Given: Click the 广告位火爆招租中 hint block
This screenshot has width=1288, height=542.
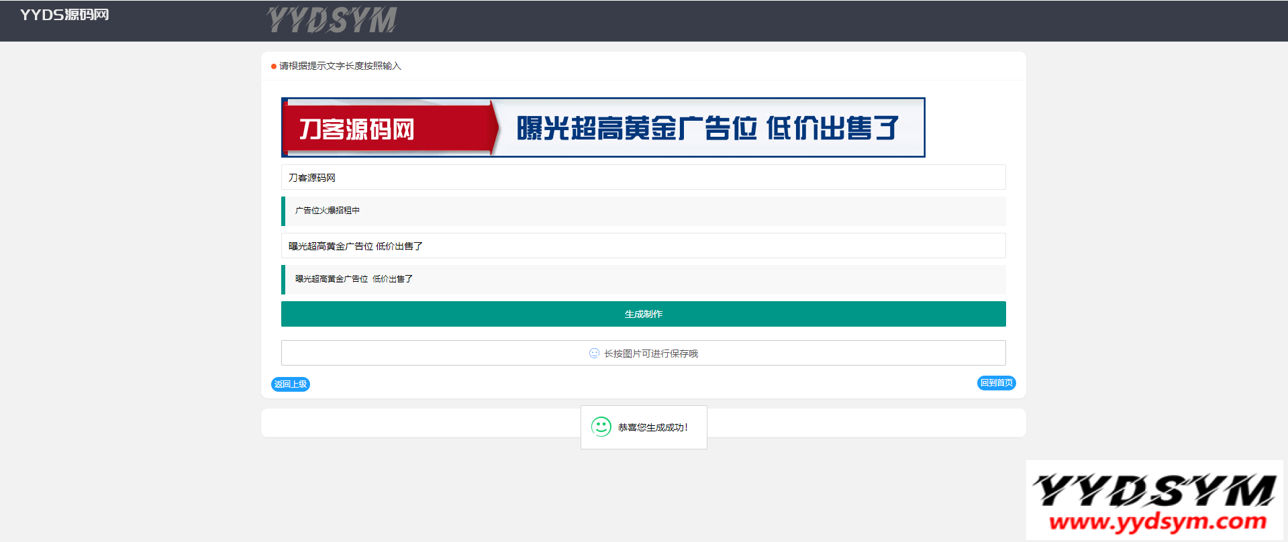Looking at the screenshot, I should click(x=644, y=211).
